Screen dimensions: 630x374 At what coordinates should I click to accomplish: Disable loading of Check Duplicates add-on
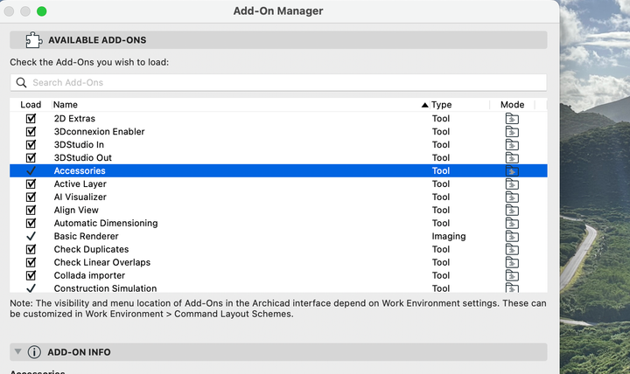(31, 250)
